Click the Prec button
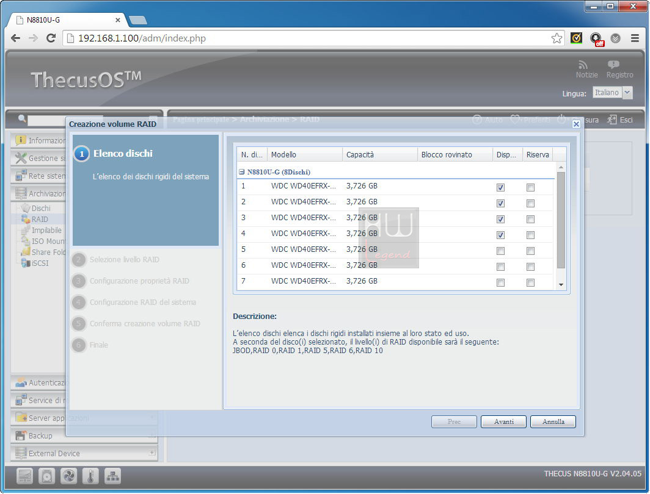 (x=454, y=421)
